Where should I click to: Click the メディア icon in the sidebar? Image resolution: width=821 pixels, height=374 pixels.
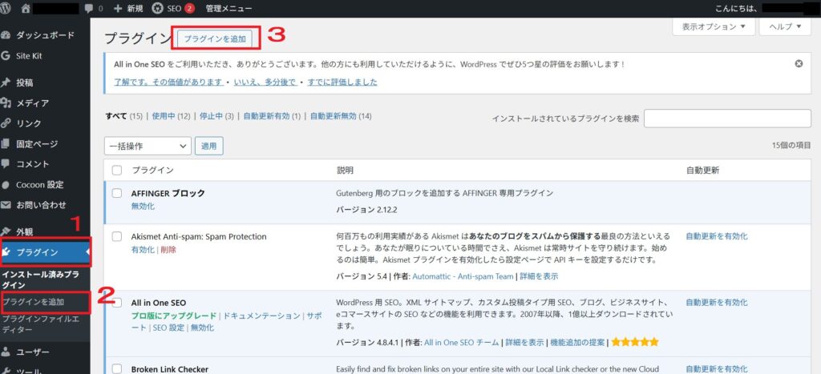[x=6, y=103]
